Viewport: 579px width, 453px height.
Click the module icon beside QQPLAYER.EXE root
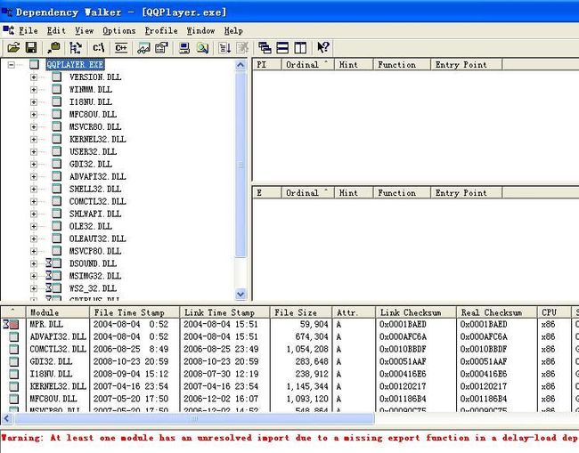(x=35, y=65)
